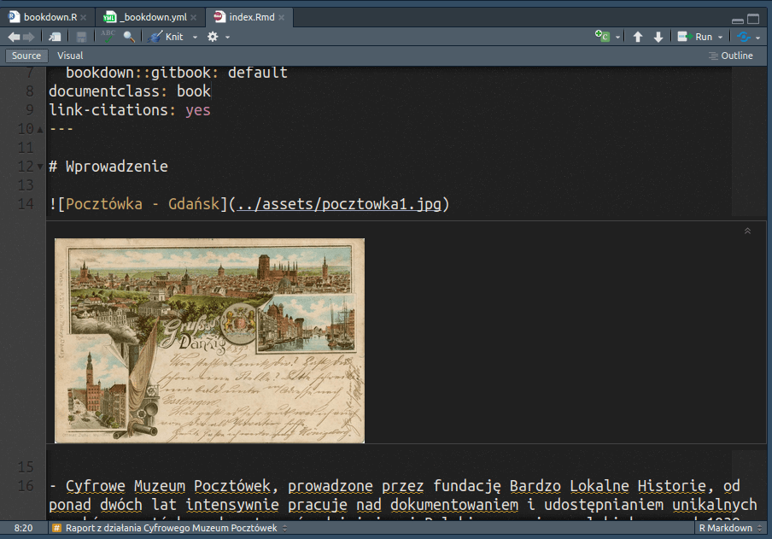
Task: Click line number 16 in the gutter
Action: 26,486
